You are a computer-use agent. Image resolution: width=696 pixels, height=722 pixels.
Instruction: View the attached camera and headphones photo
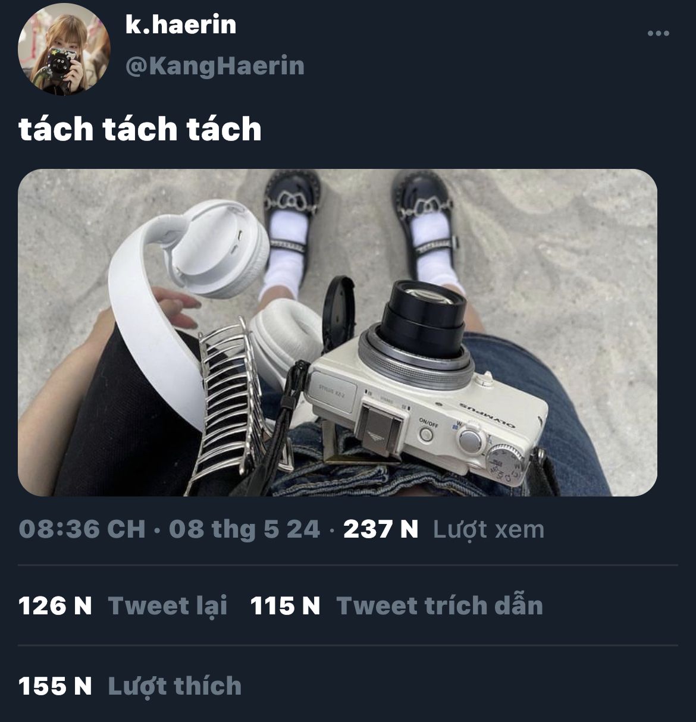coord(337,332)
